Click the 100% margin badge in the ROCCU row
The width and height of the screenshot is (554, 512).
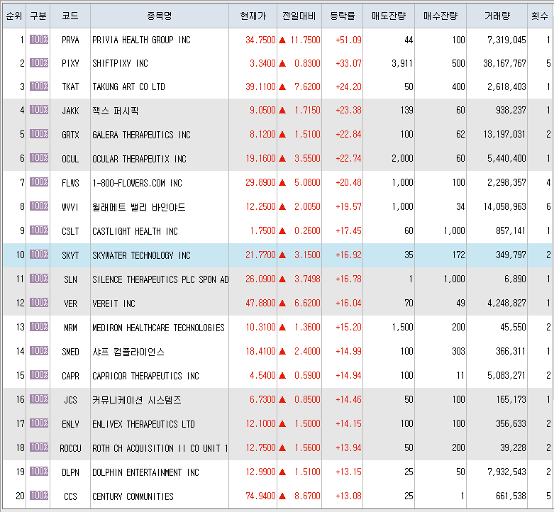pyautogui.click(x=39, y=447)
